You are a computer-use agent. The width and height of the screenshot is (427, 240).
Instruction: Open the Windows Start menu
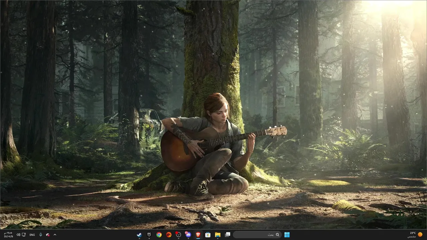pos(287,235)
